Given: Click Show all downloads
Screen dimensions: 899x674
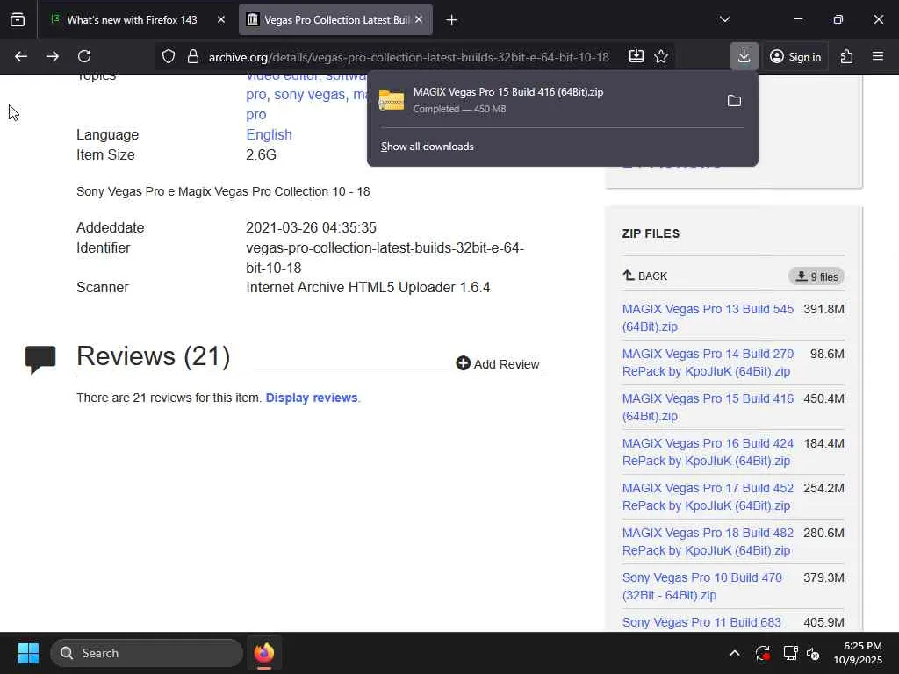Looking at the screenshot, I should tap(428, 147).
